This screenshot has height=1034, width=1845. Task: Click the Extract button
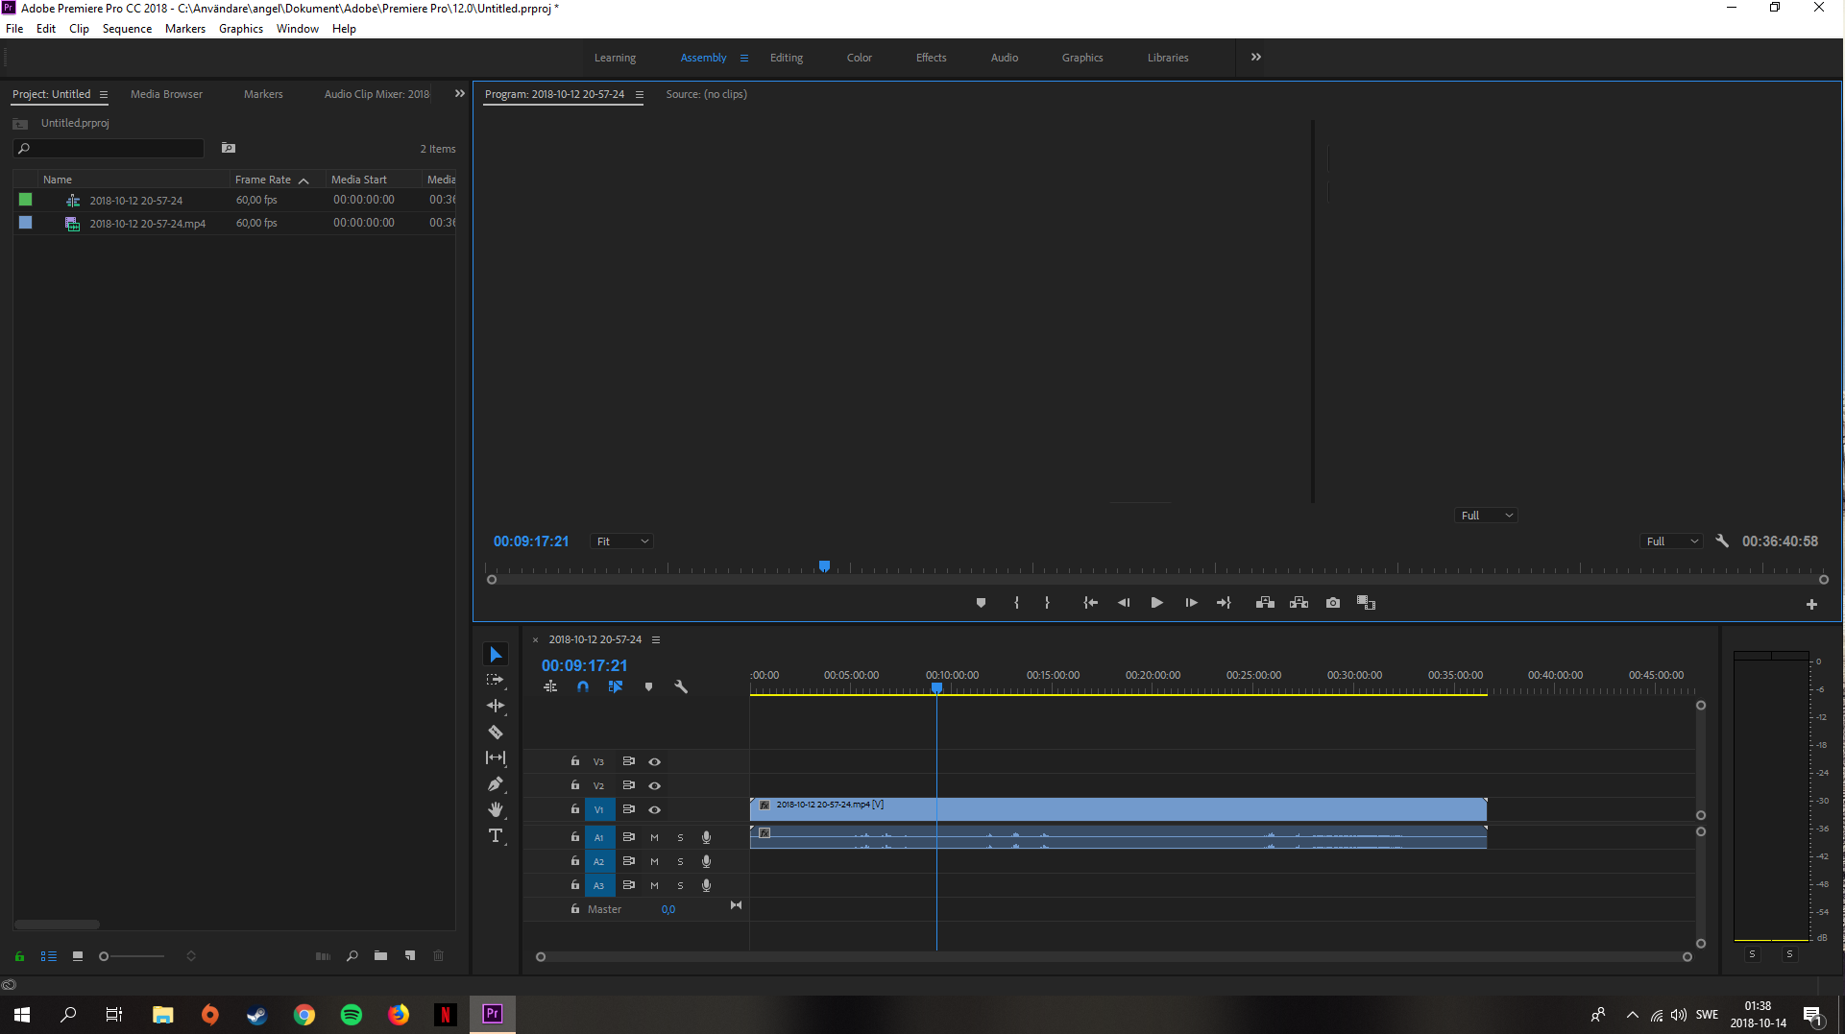[1299, 603]
